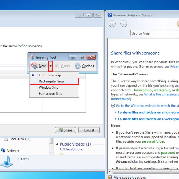The height and width of the screenshot is (179, 179).
Task: Click the shield icon on Share button
Action: click(x=61, y=130)
